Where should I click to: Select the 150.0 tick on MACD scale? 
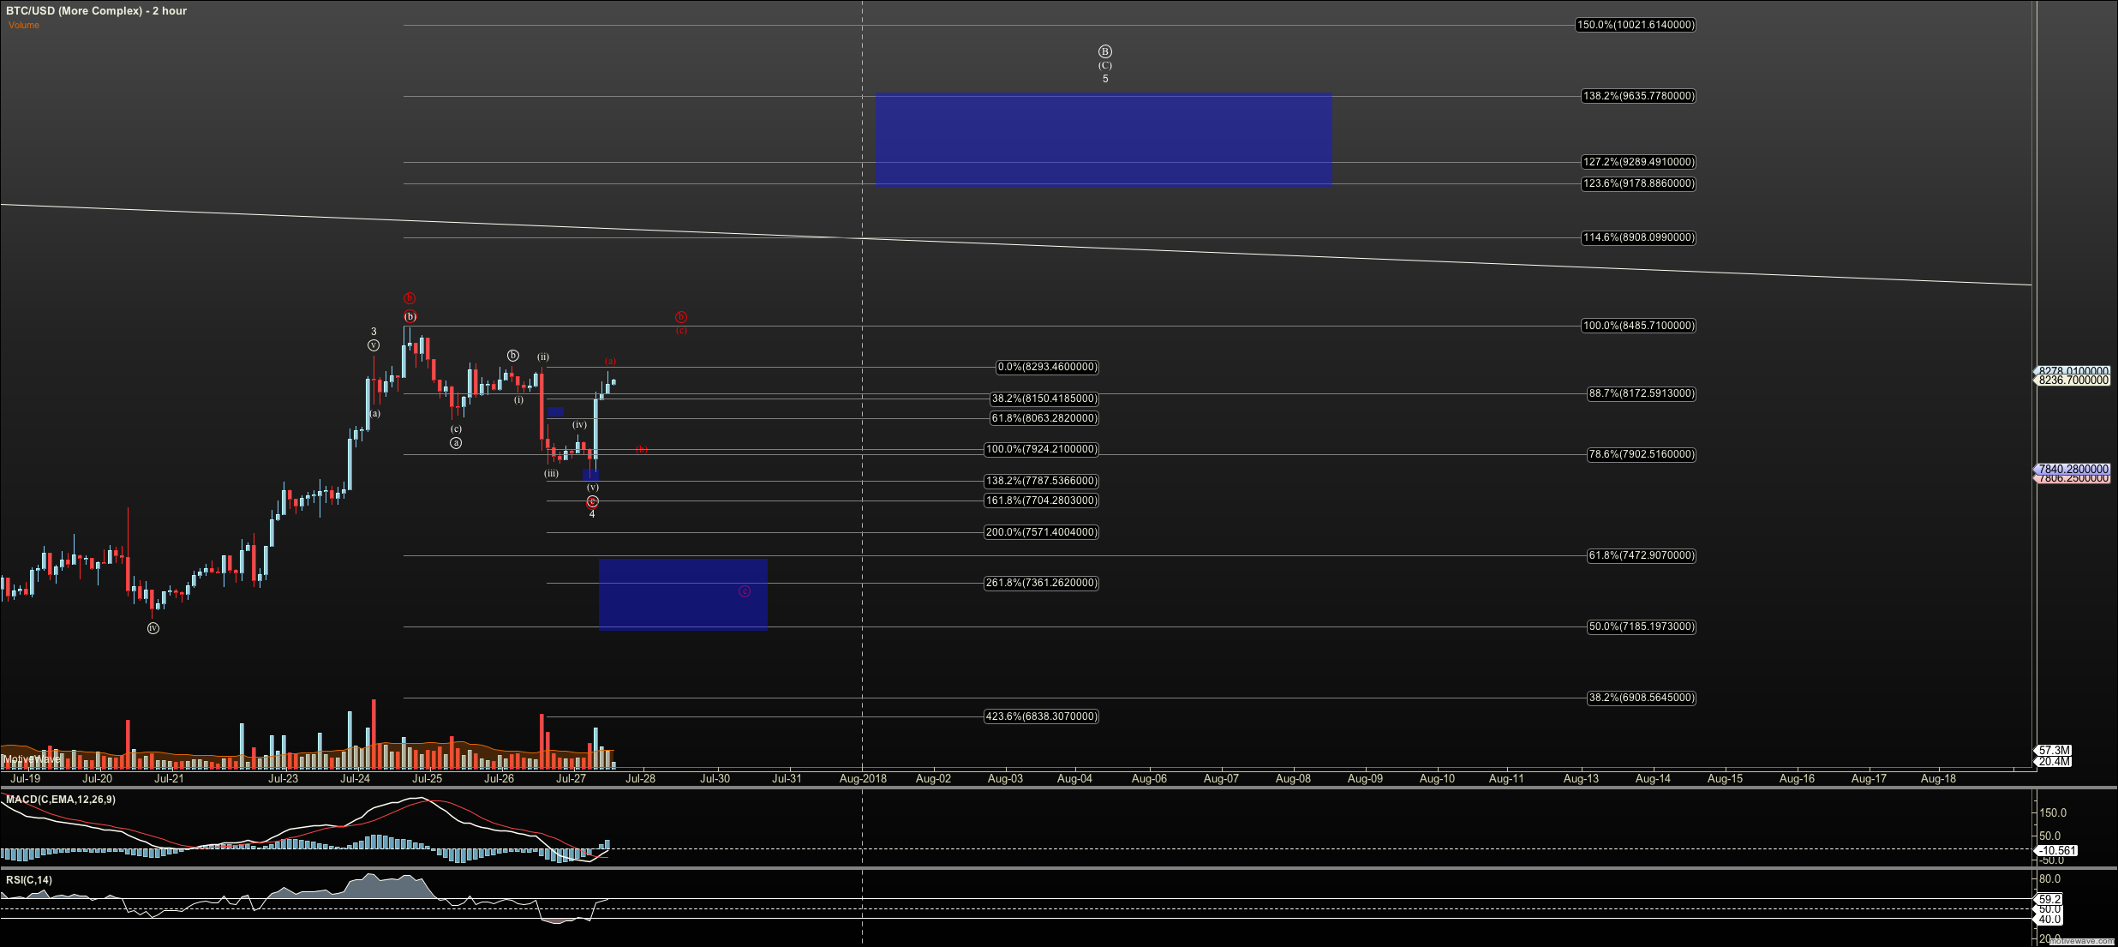[x=2053, y=813]
